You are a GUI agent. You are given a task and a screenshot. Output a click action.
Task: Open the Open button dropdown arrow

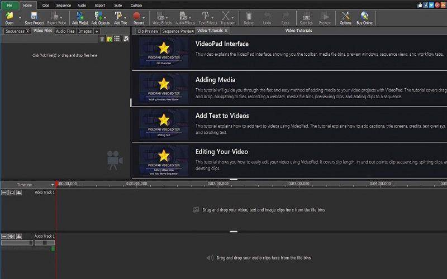coord(20,18)
